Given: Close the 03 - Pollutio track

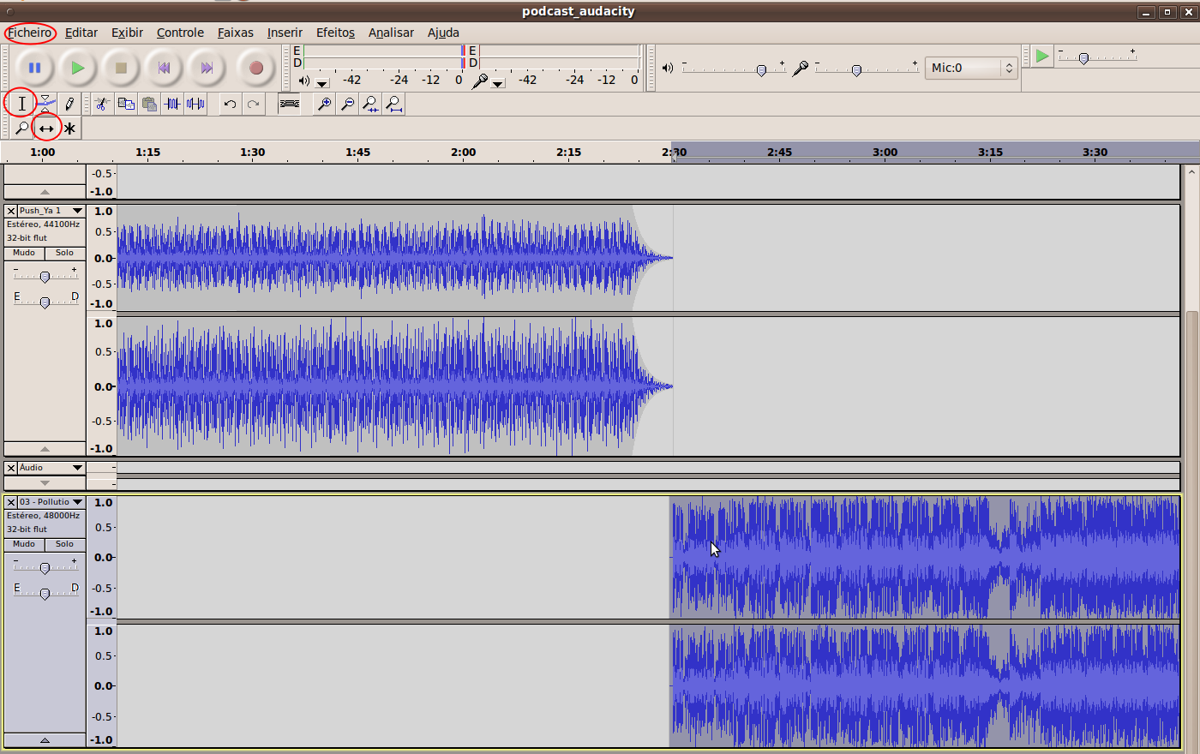Looking at the screenshot, I should (x=11, y=502).
